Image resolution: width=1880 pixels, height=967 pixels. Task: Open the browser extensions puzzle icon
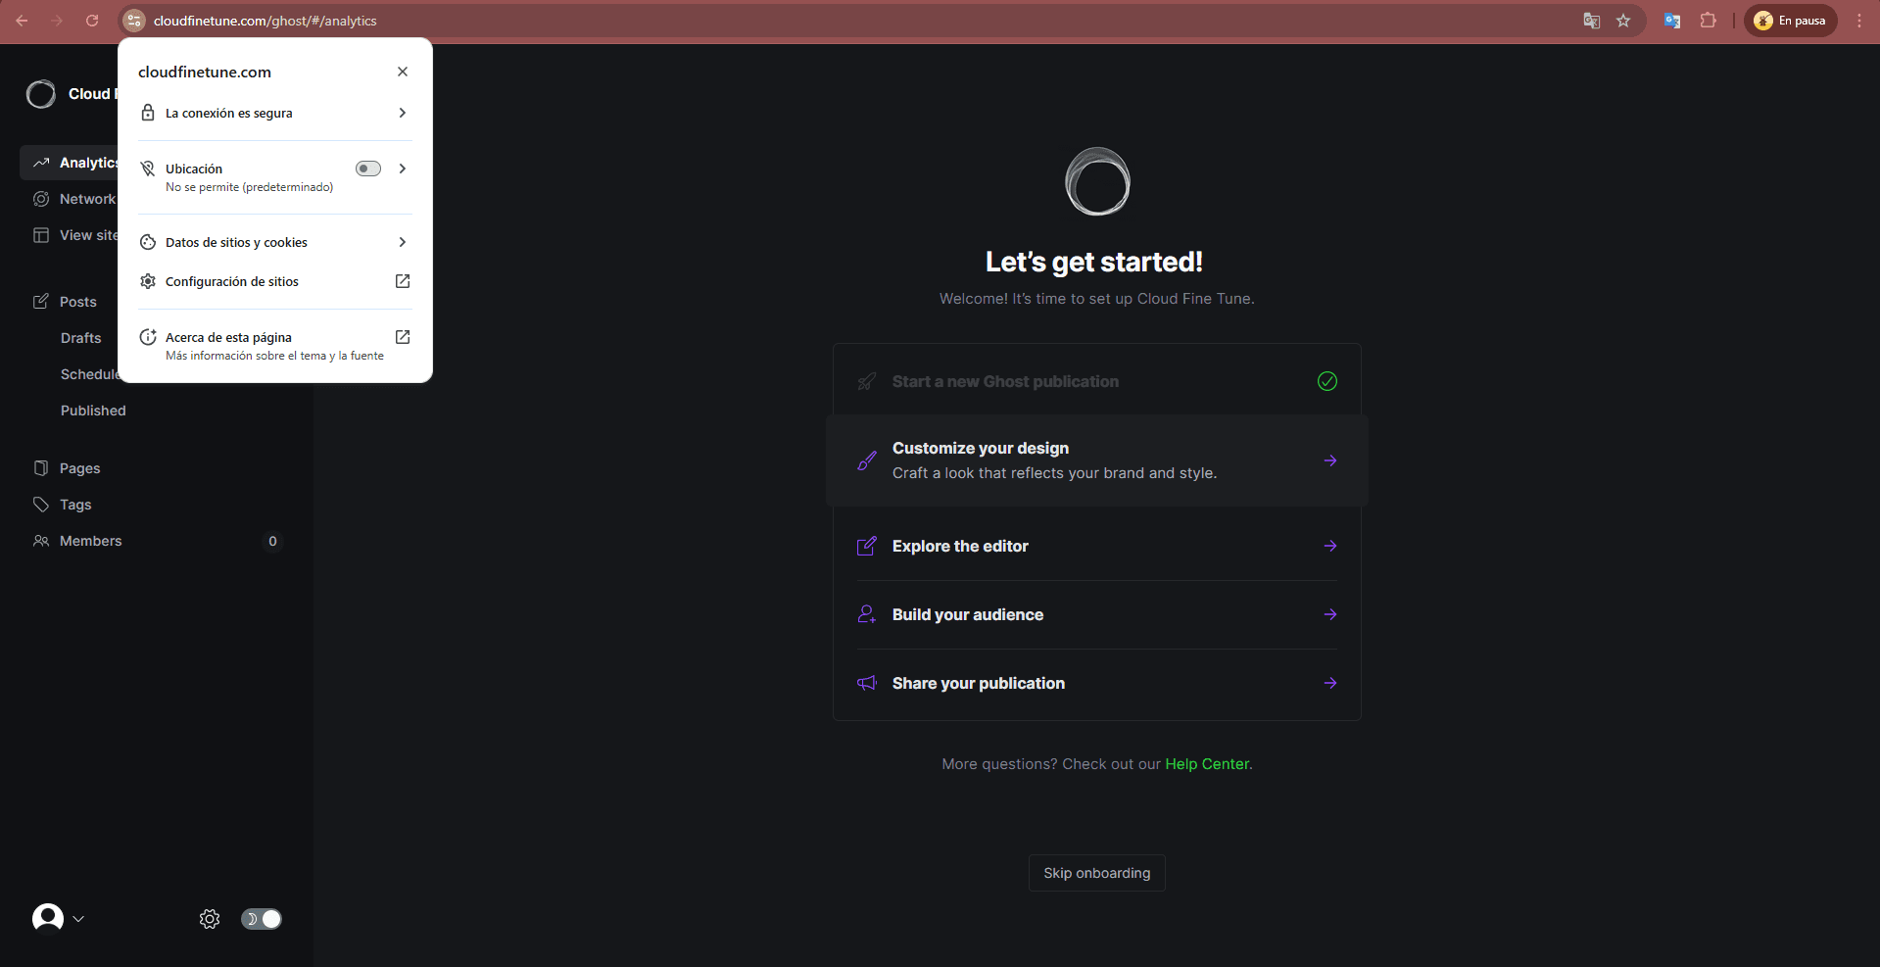point(1709,21)
